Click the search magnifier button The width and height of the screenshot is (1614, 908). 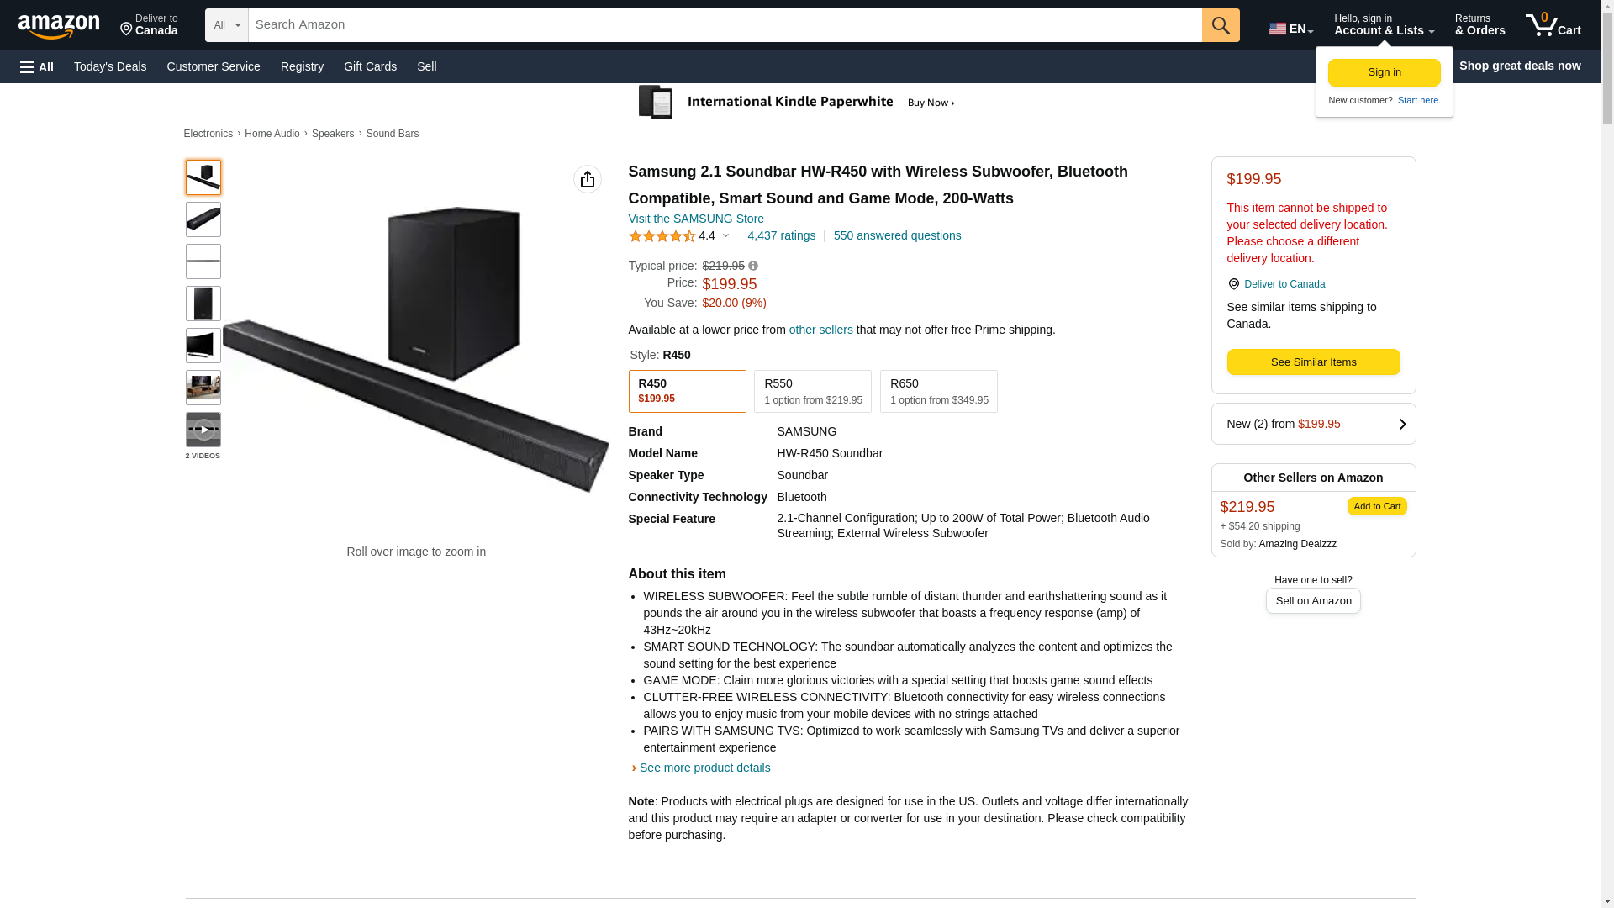(x=1220, y=25)
